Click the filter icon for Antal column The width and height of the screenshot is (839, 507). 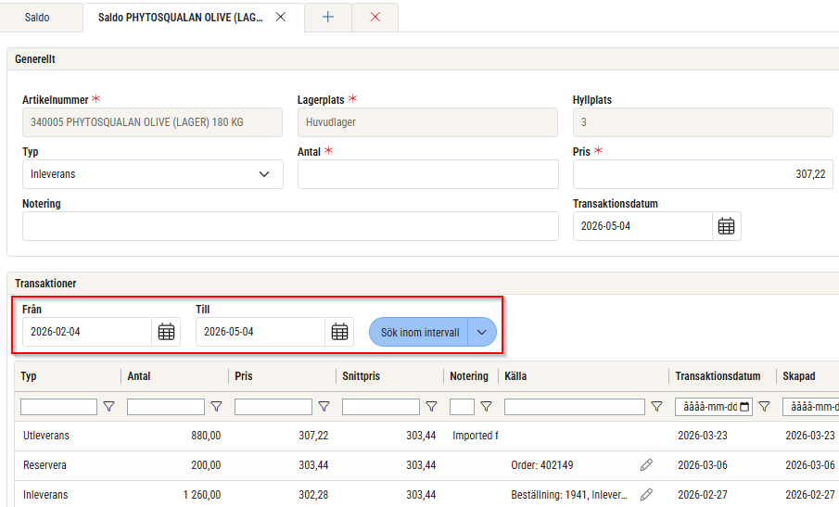216,407
